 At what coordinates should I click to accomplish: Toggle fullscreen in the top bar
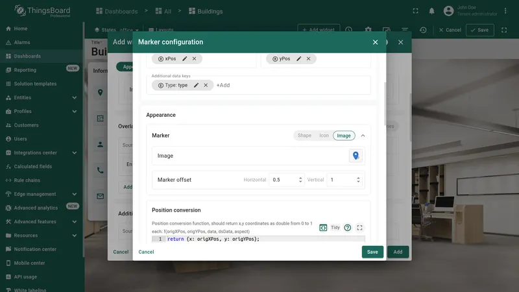[x=415, y=11]
